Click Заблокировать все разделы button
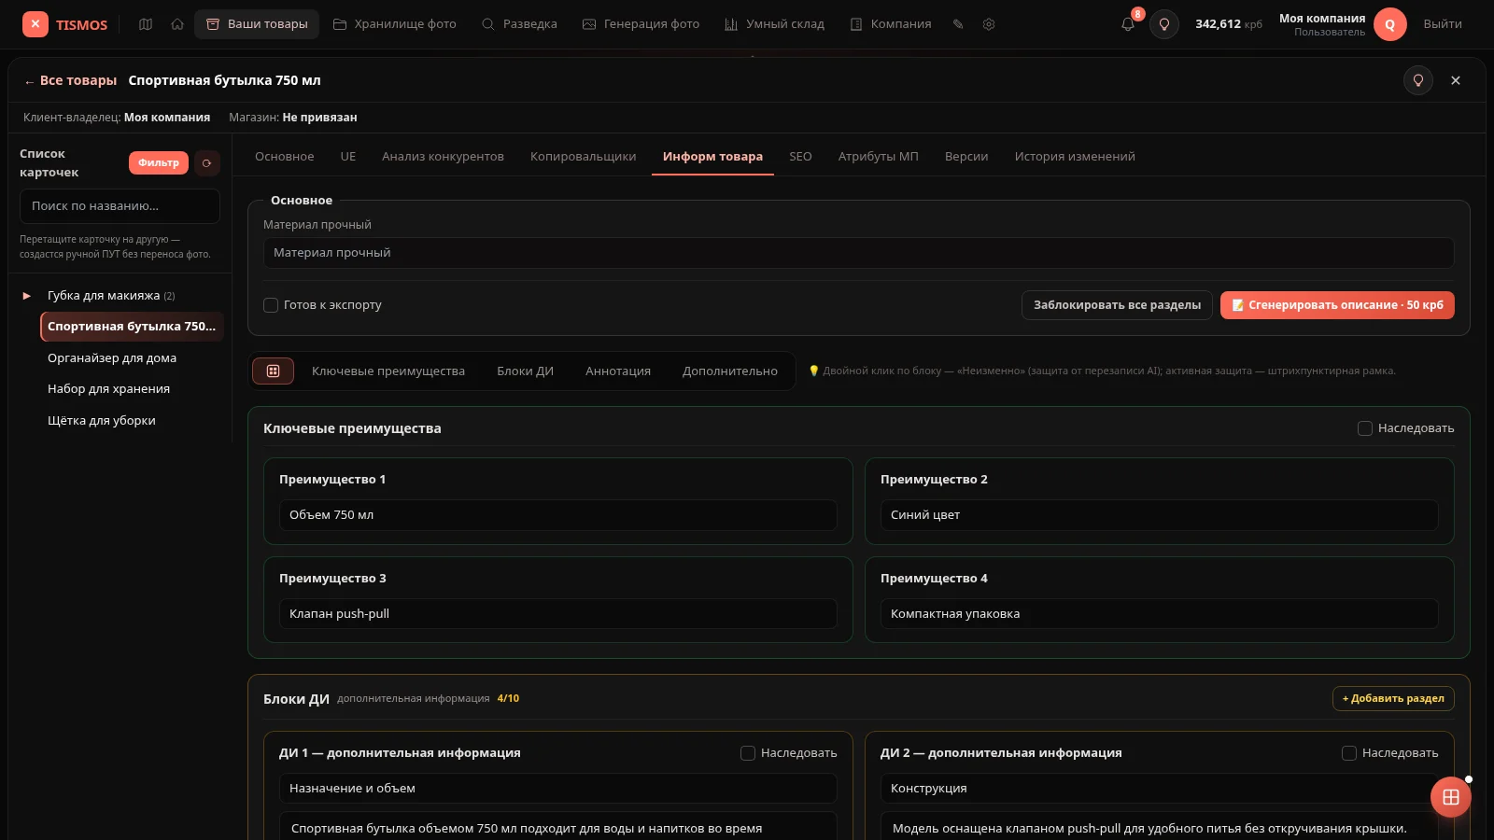 (1117, 305)
